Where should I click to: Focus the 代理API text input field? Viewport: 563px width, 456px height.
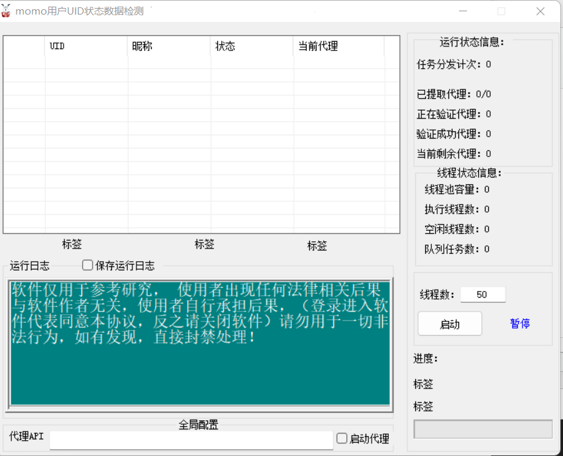pyautogui.click(x=191, y=439)
